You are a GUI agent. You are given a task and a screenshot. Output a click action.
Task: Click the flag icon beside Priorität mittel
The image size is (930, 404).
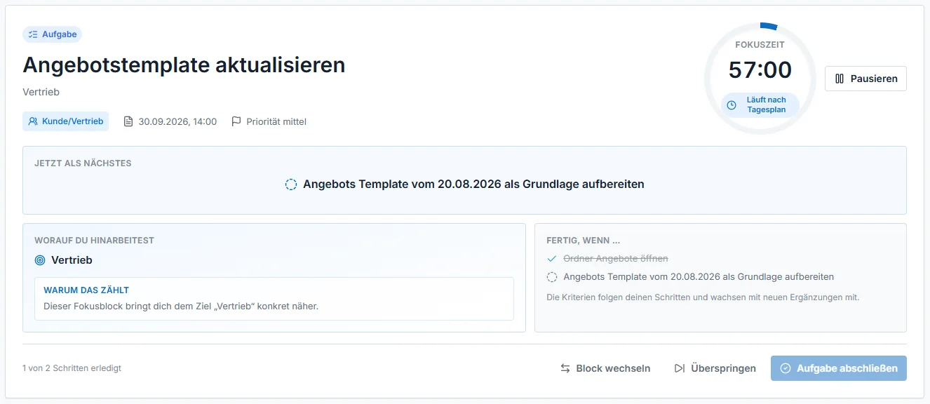click(x=236, y=121)
